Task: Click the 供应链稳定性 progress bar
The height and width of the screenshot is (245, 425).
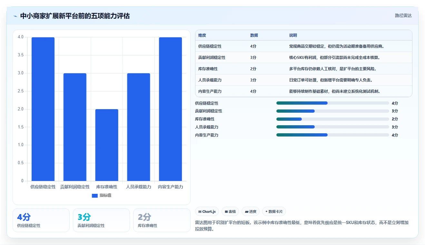Action: [333, 103]
